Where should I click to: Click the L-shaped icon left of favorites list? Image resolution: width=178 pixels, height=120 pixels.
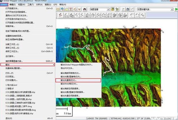[123, 9]
